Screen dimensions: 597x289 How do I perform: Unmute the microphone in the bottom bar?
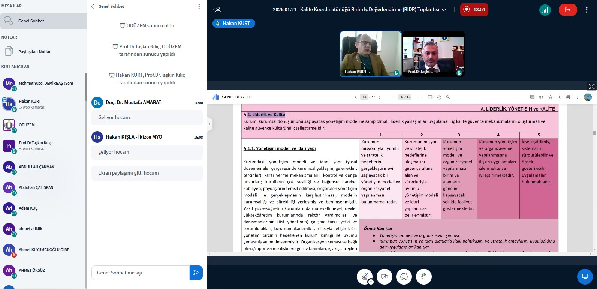[364, 276]
